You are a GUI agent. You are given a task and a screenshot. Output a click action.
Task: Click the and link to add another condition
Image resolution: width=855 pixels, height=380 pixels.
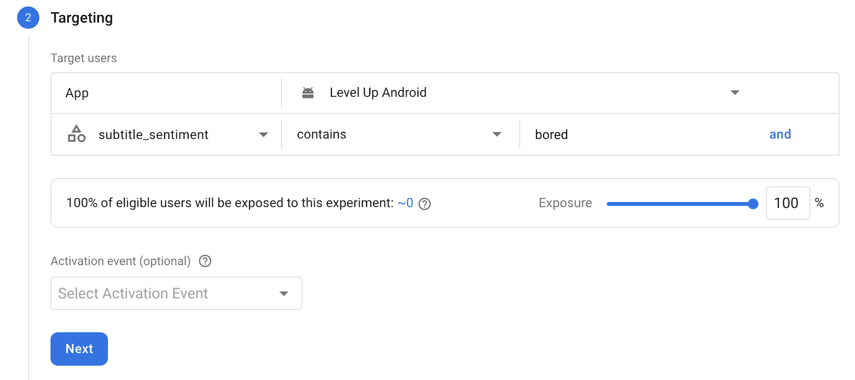(780, 134)
